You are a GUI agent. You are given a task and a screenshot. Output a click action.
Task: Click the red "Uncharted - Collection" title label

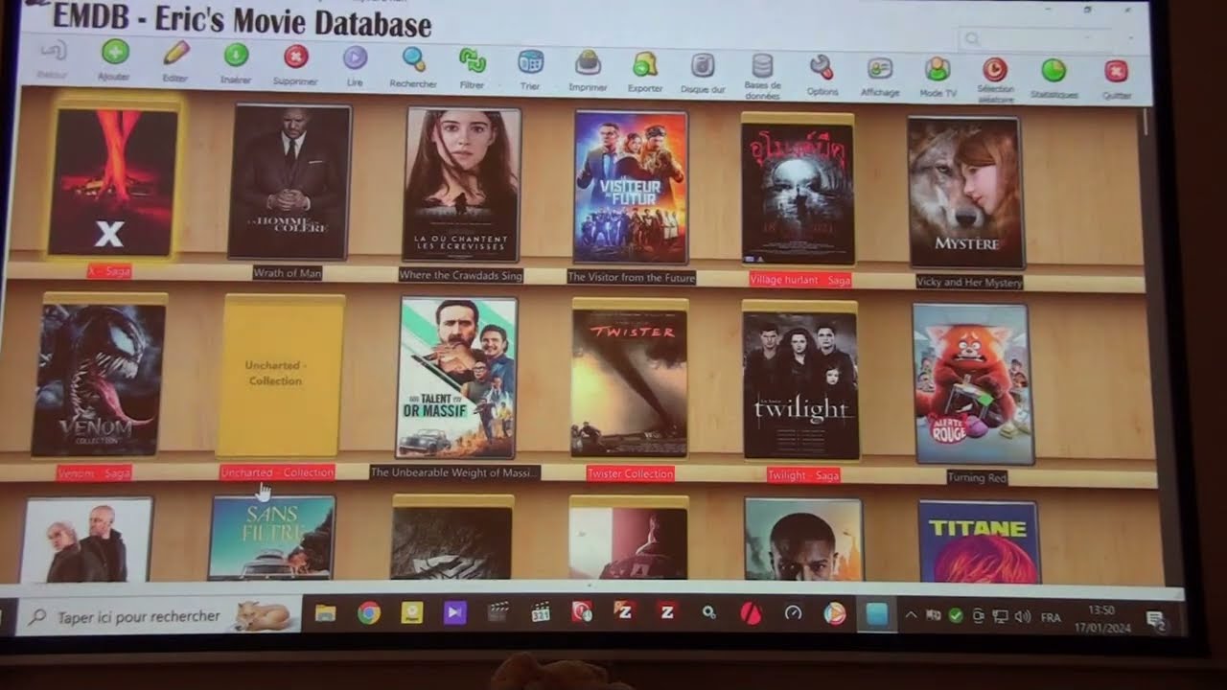277,472
